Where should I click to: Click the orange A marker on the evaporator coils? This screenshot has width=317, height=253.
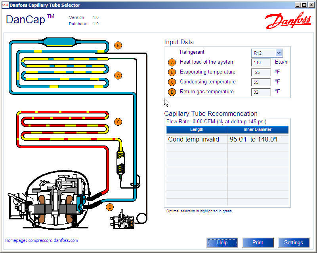point(118,75)
